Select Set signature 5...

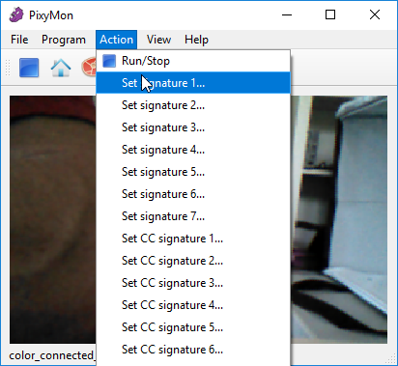pos(193,172)
